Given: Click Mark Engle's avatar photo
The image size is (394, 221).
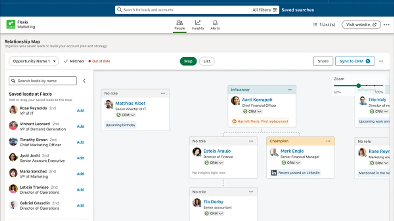Looking at the screenshot, I should tap(274, 152).
